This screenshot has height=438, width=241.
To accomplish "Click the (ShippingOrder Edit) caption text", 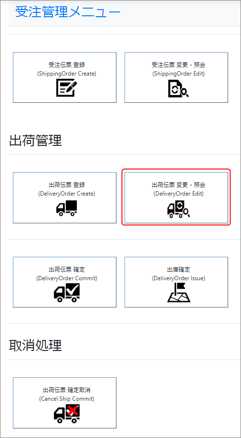I will [x=178, y=74].
